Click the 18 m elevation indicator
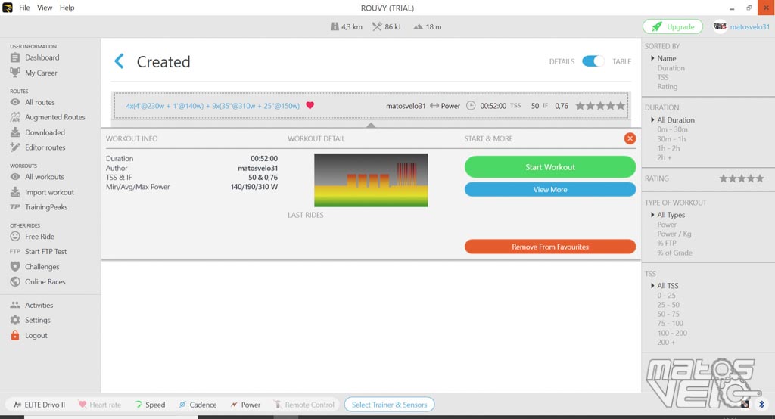Screen dimensions: 775x419 428,26
